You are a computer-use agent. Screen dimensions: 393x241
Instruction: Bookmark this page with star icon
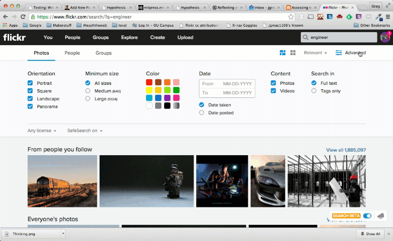(x=291, y=17)
